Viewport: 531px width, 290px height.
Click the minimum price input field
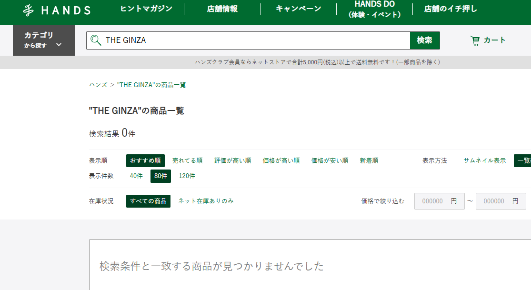439,201
